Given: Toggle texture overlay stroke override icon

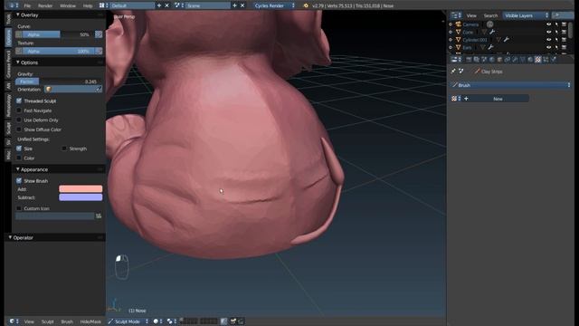Looking at the screenshot, I should (x=99, y=52).
